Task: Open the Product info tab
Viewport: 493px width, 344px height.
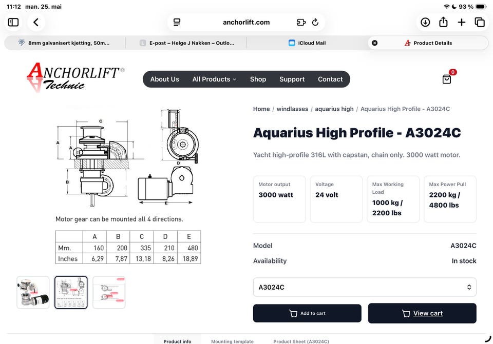Action: coord(177,341)
